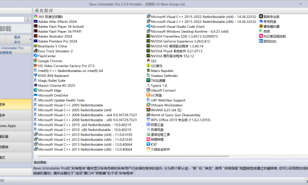
Task: Select the QQ penguin icon
Action: point(148,61)
